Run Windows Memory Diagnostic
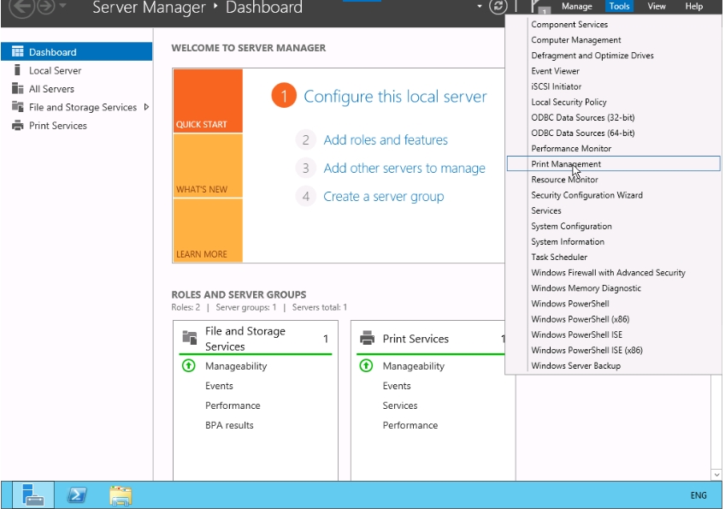 (x=614, y=287)
